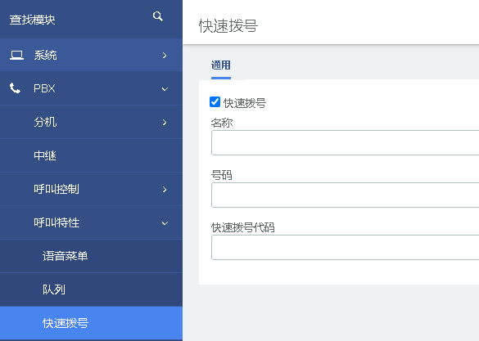The image size is (479, 341).
Task: Uncheck the 快速拨号 checkbox
Action: coord(215,102)
